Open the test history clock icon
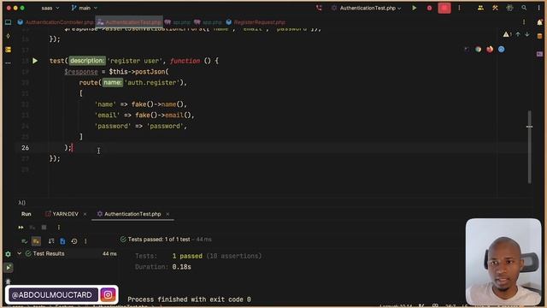The image size is (547, 308). pyautogui.click(x=74, y=241)
